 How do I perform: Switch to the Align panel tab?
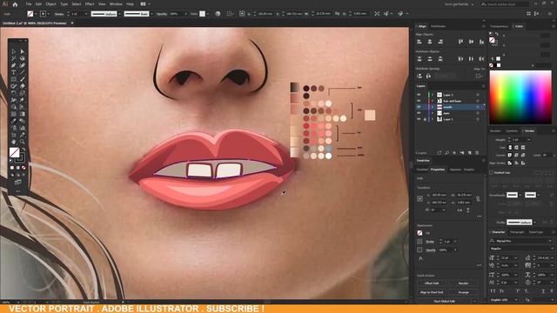click(422, 26)
